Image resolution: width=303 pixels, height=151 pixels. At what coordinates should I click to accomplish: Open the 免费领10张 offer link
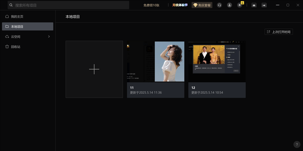(151, 5)
